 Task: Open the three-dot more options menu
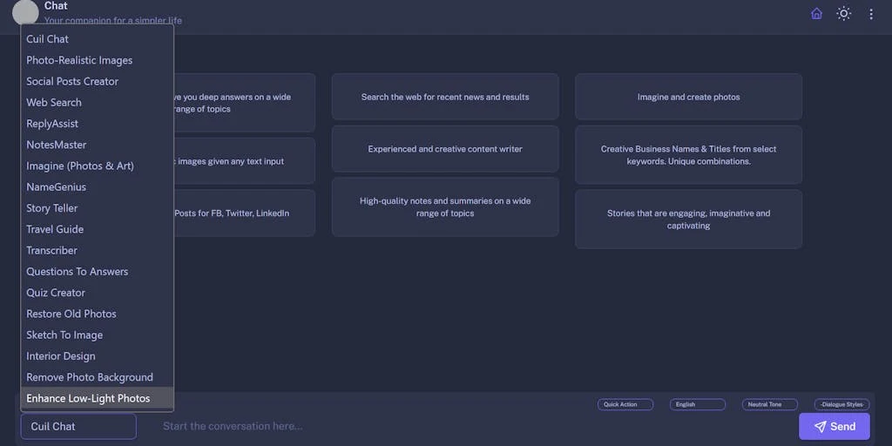871,14
